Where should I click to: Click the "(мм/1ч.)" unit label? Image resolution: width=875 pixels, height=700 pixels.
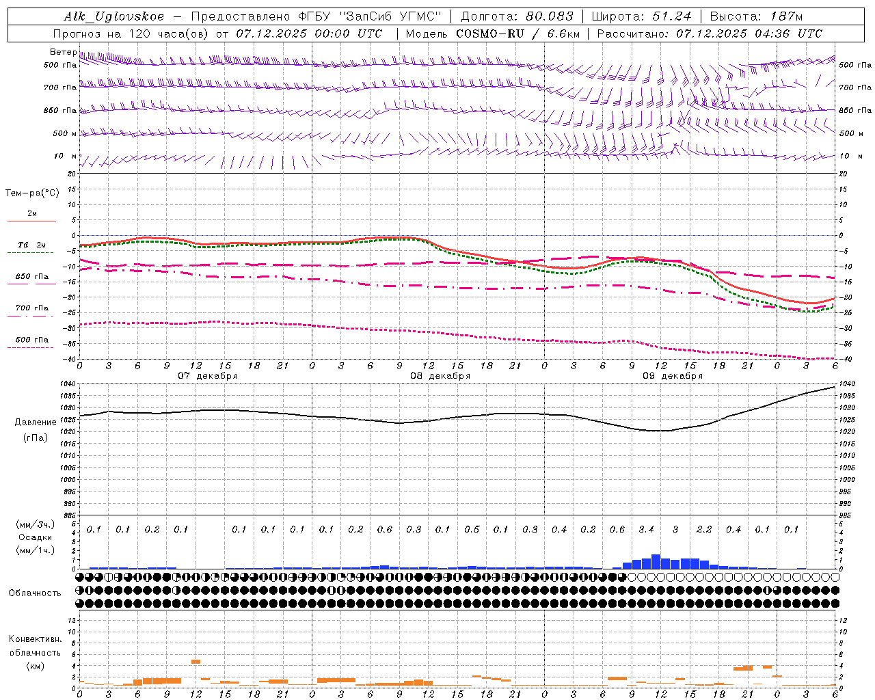[35, 550]
